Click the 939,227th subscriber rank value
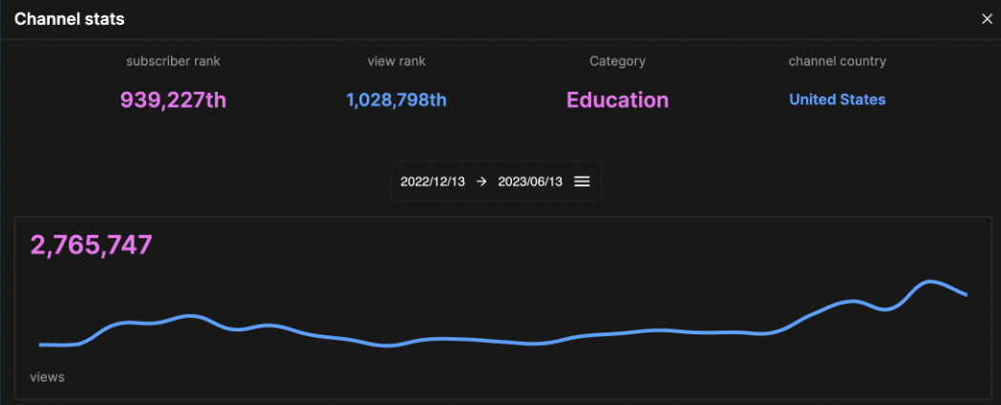 (x=173, y=100)
